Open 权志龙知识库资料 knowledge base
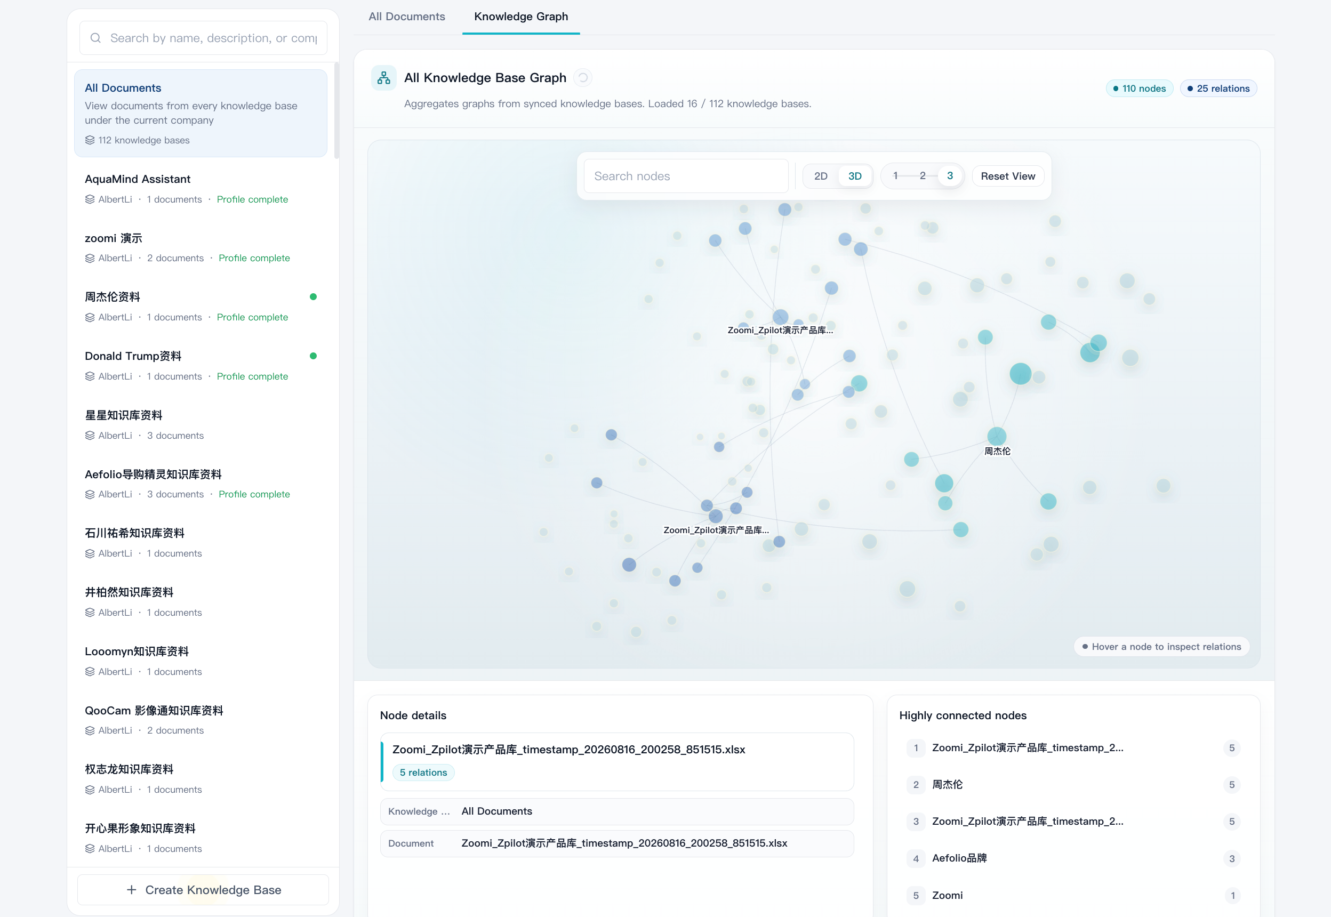 point(201,779)
